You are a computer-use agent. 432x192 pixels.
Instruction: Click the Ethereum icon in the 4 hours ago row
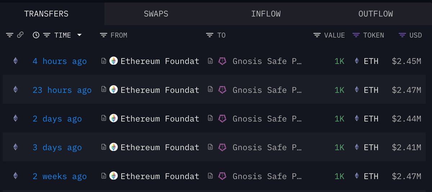(15, 61)
